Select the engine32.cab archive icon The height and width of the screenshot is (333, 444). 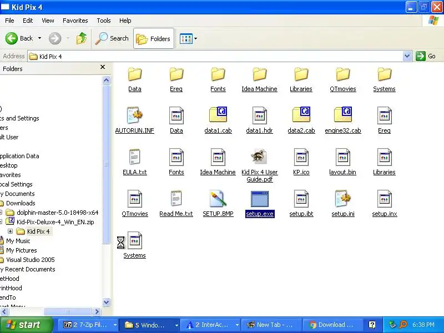point(342,115)
